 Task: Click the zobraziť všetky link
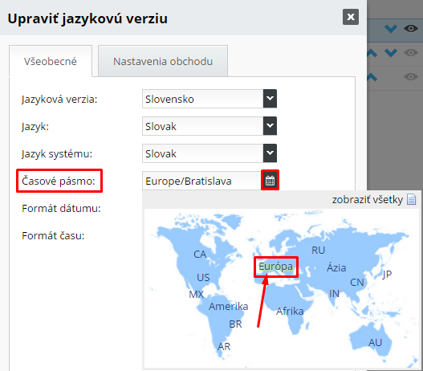[368, 200]
